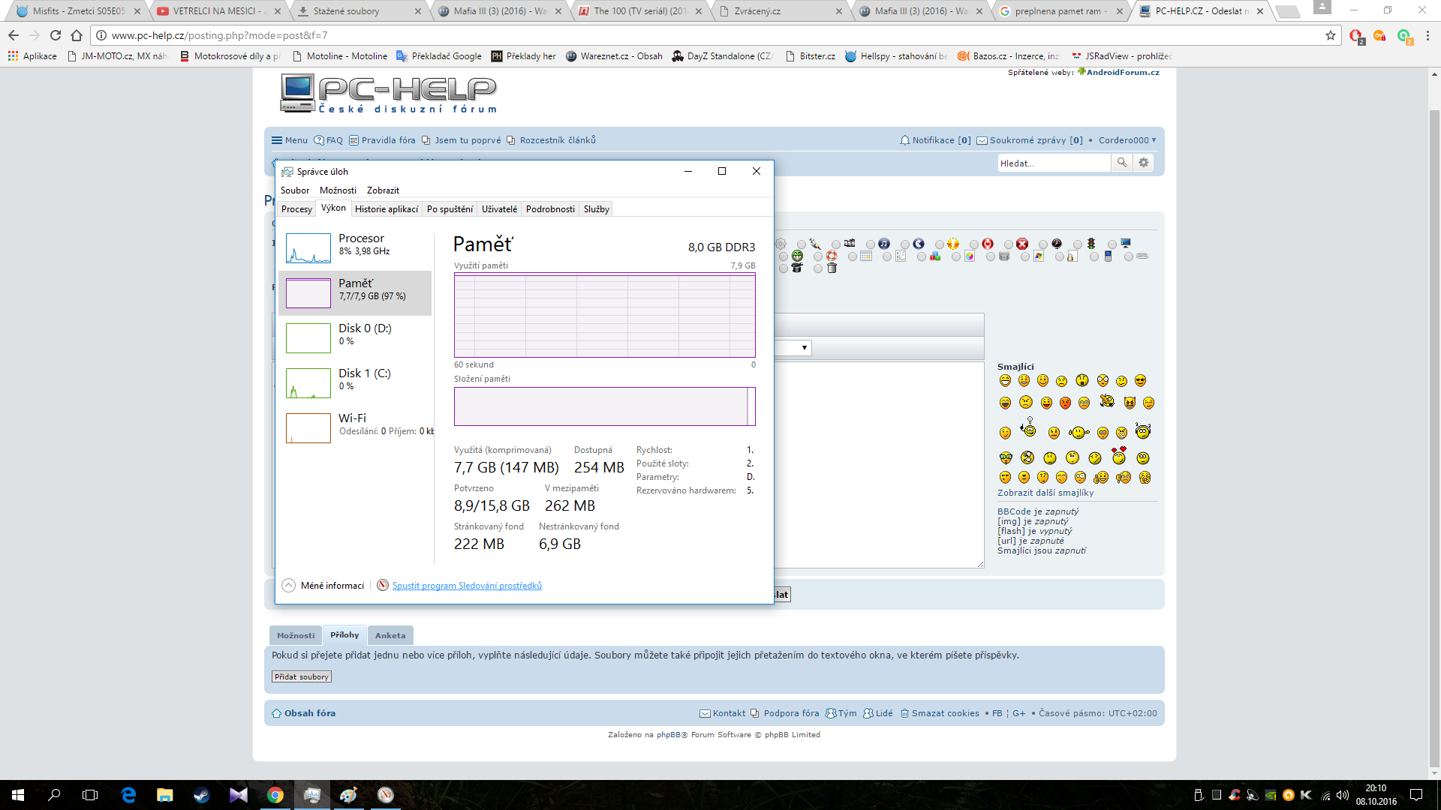Choose the trash can topic icon radio
Viewport: 1441px width, 810px height.
(818, 268)
